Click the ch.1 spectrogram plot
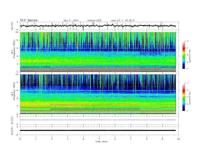This screenshot has height=156, width=201. (x=98, y=52)
